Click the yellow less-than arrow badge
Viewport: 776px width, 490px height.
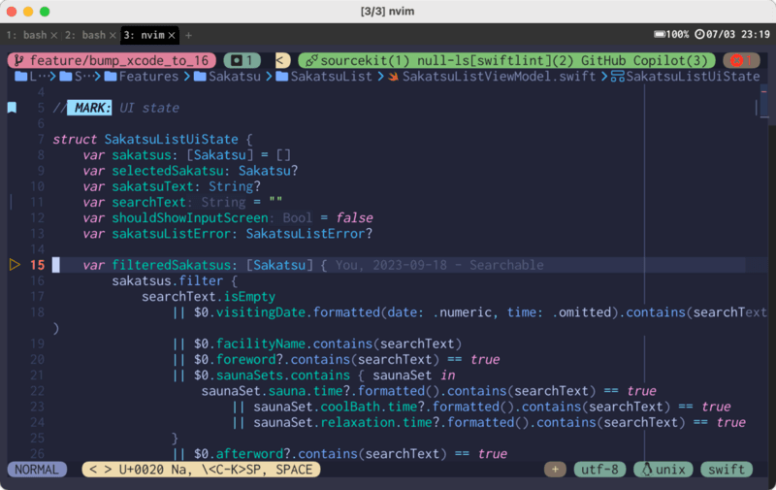tap(282, 60)
